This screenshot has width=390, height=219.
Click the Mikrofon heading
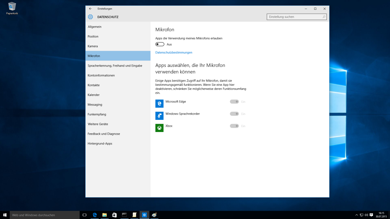(165, 30)
